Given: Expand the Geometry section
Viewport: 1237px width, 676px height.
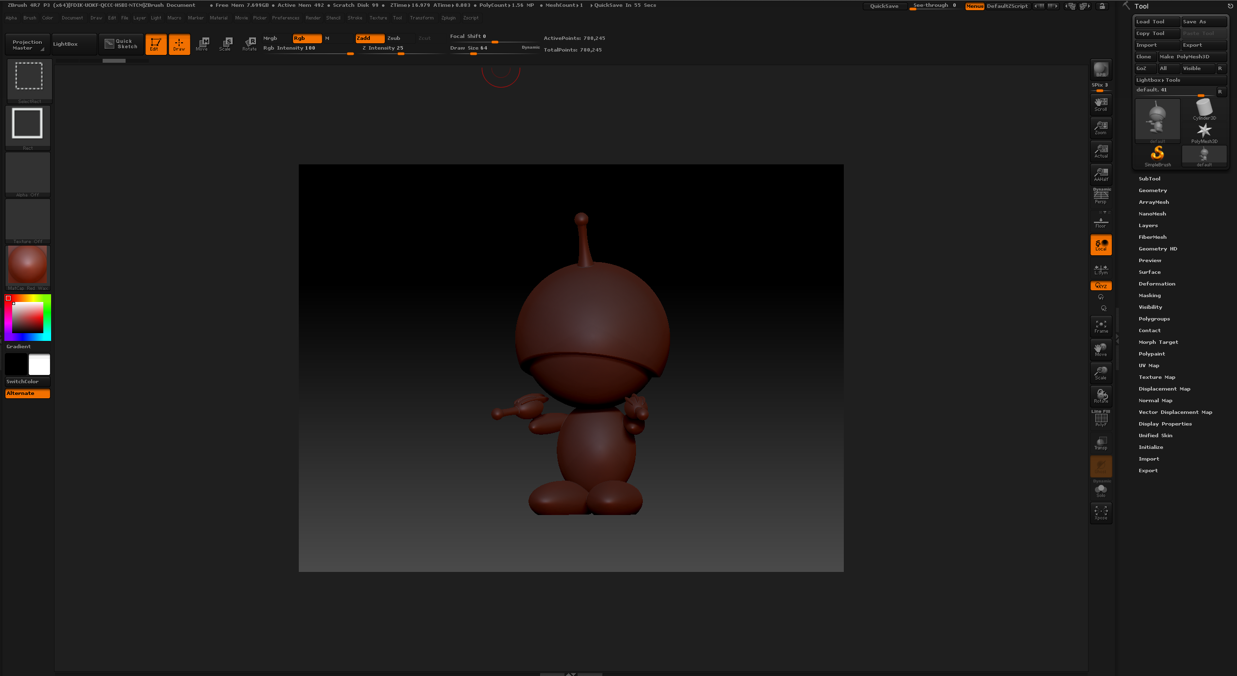Looking at the screenshot, I should click(x=1153, y=191).
